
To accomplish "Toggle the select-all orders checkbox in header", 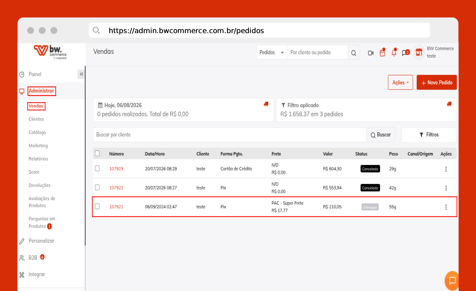I will [x=97, y=153].
